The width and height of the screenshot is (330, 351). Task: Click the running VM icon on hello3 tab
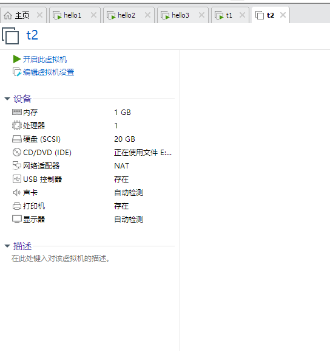(165, 15)
